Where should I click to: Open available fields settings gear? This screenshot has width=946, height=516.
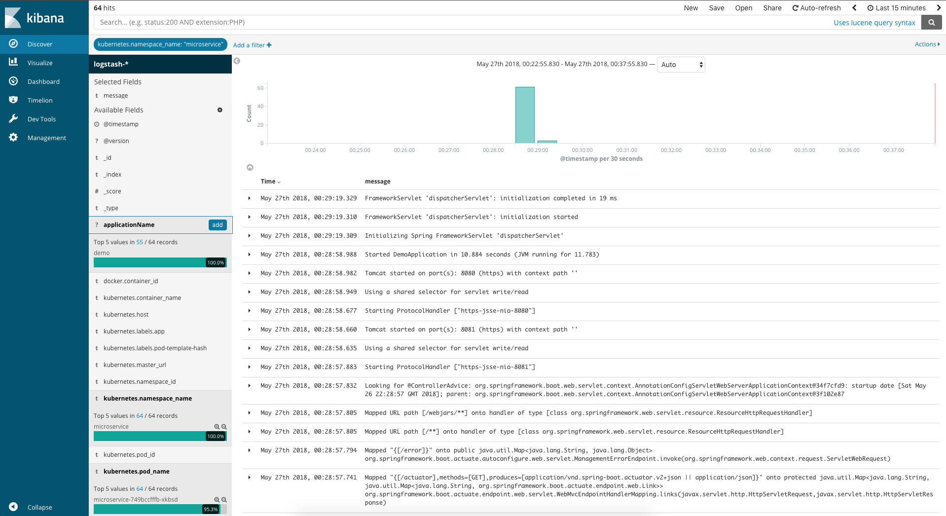click(220, 110)
